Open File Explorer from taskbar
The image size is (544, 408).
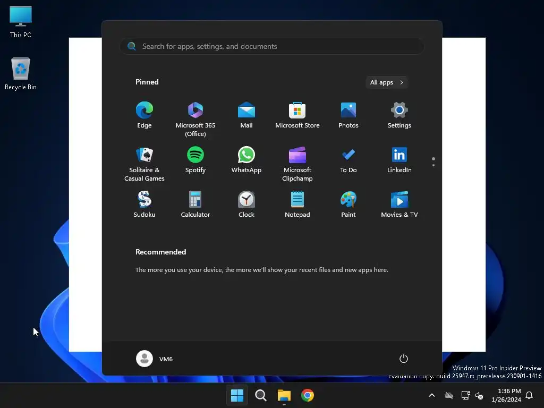284,395
